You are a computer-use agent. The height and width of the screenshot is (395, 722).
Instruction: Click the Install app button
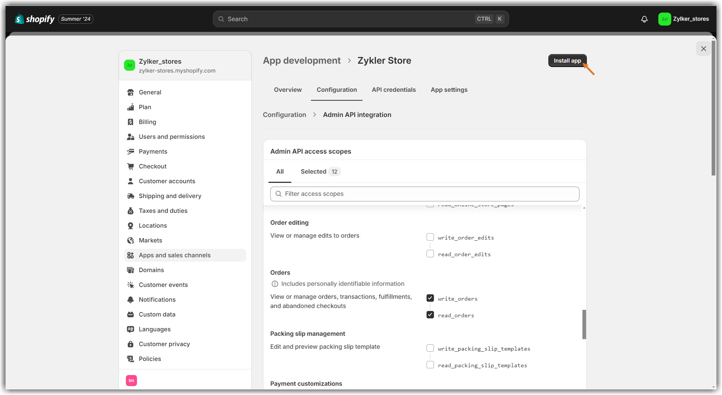coord(567,61)
